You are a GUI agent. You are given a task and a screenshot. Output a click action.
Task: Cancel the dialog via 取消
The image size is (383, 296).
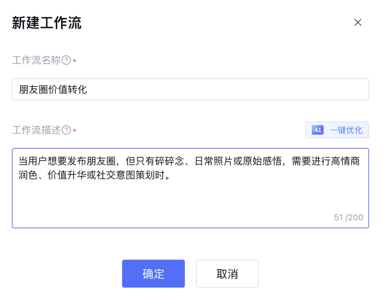[227, 274]
